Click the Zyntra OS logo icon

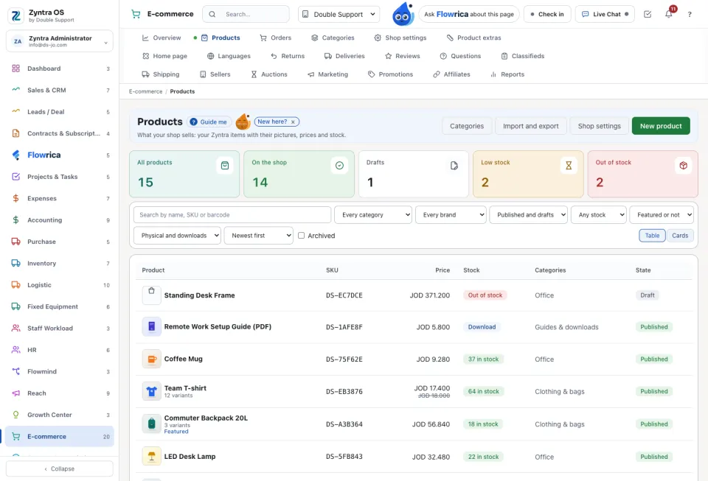[x=16, y=15]
